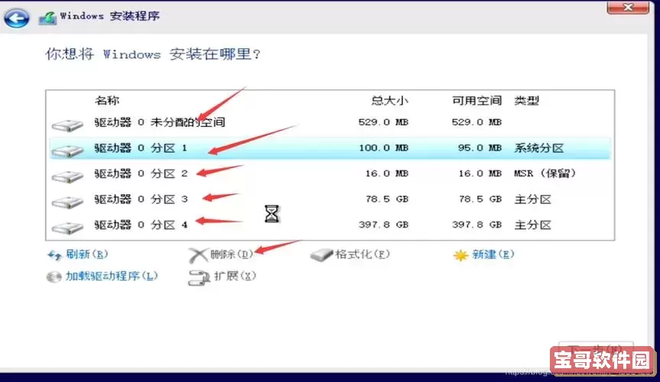Refresh the list with 刷新(R)
Screen dimensions: 660x382
click(x=86, y=254)
